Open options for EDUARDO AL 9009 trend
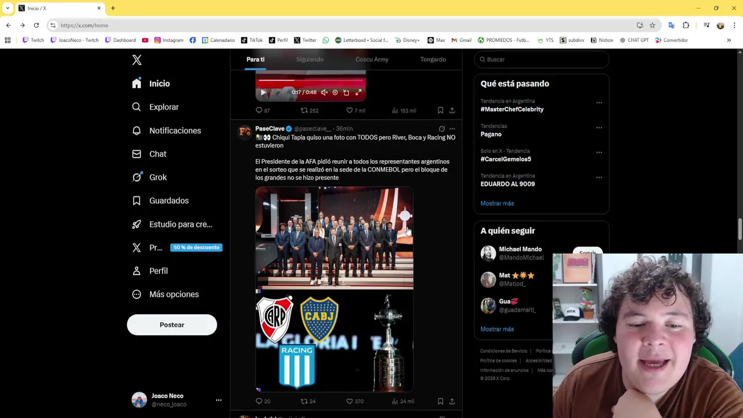 point(599,178)
